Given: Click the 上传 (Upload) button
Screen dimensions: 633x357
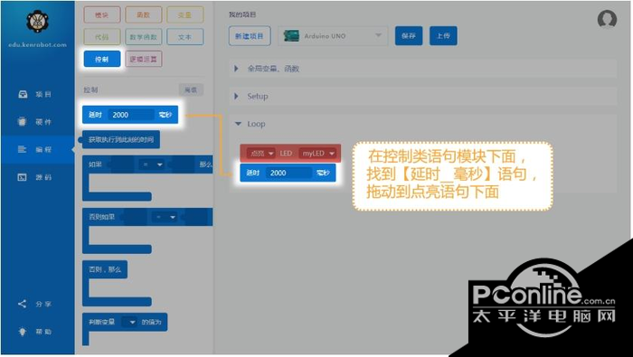Looking at the screenshot, I should coord(443,36).
